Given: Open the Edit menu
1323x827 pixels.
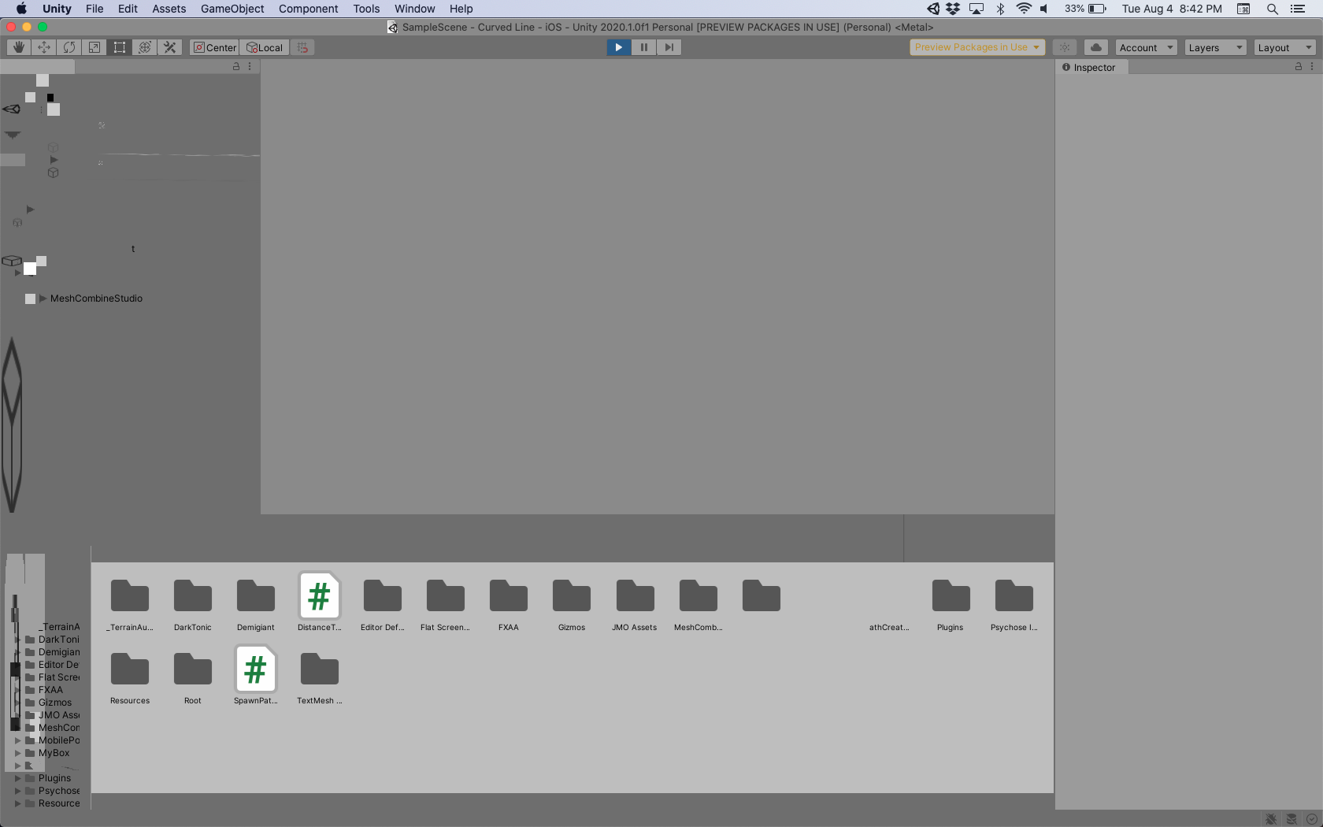Looking at the screenshot, I should tap(128, 9).
